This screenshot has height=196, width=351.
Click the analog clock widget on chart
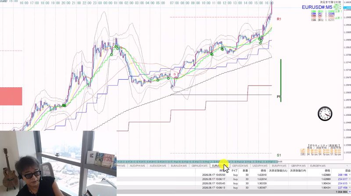pos(325,114)
